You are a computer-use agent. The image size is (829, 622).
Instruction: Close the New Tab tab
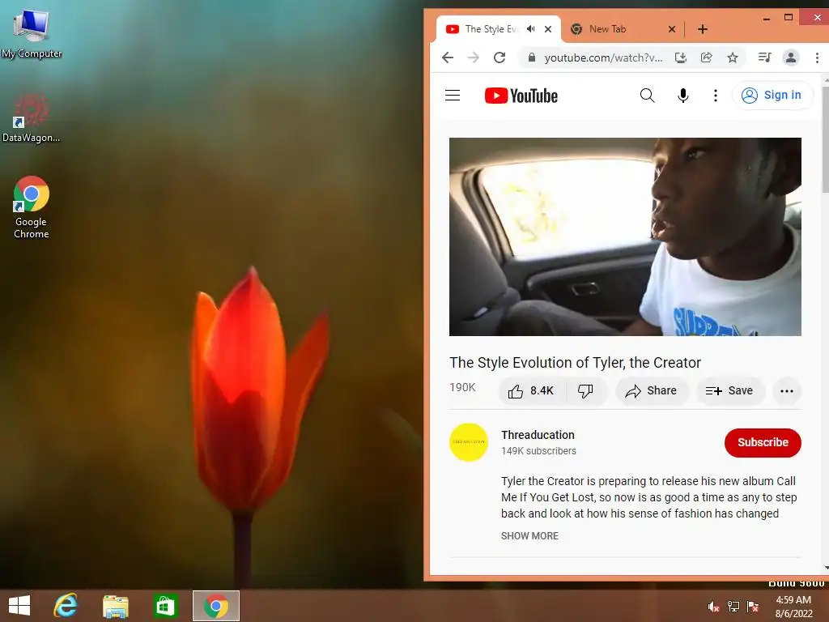click(672, 29)
